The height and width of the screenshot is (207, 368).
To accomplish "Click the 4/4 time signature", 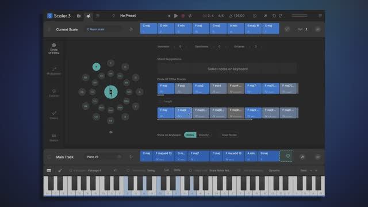I will (x=221, y=16).
